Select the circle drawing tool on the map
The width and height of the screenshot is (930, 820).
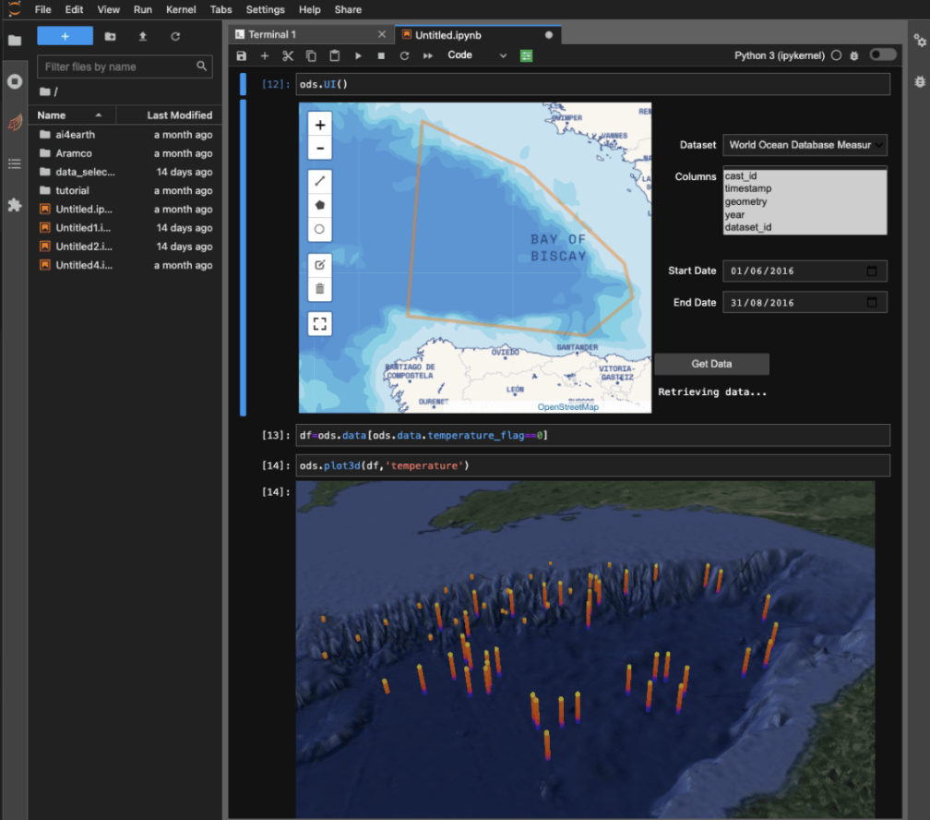(319, 229)
